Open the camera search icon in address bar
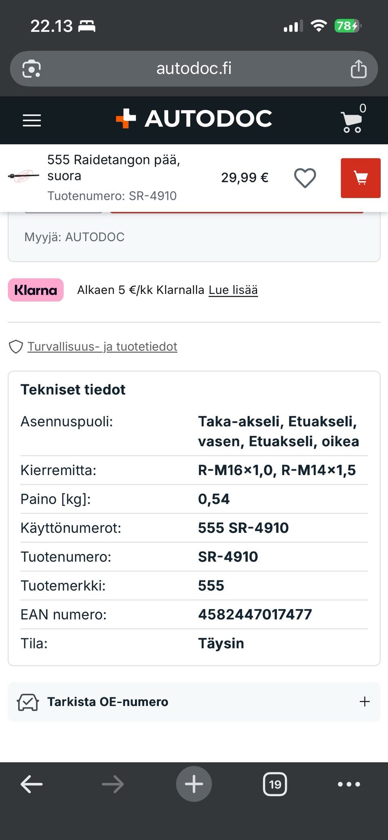The image size is (388, 840). [x=32, y=69]
